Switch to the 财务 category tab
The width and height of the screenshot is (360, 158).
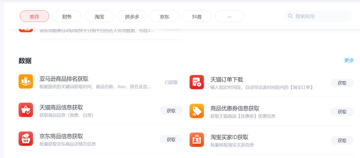click(67, 16)
